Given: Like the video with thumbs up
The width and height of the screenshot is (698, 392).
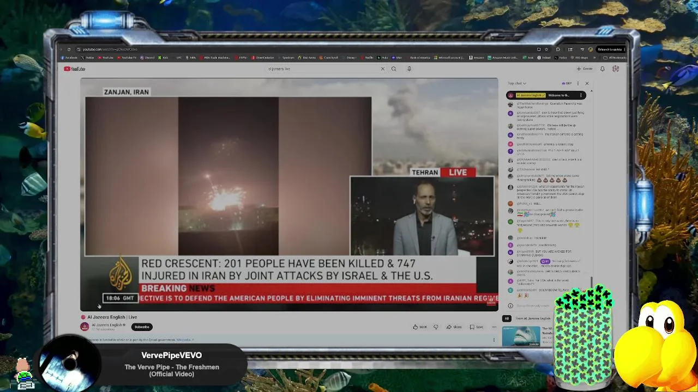Looking at the screenshot, I should click(420, 327).
